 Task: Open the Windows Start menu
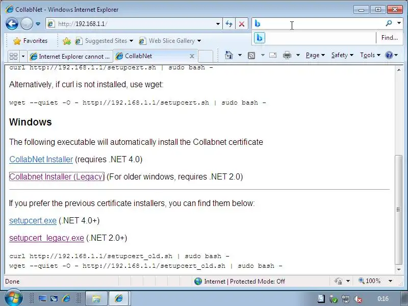click(13, 298)
